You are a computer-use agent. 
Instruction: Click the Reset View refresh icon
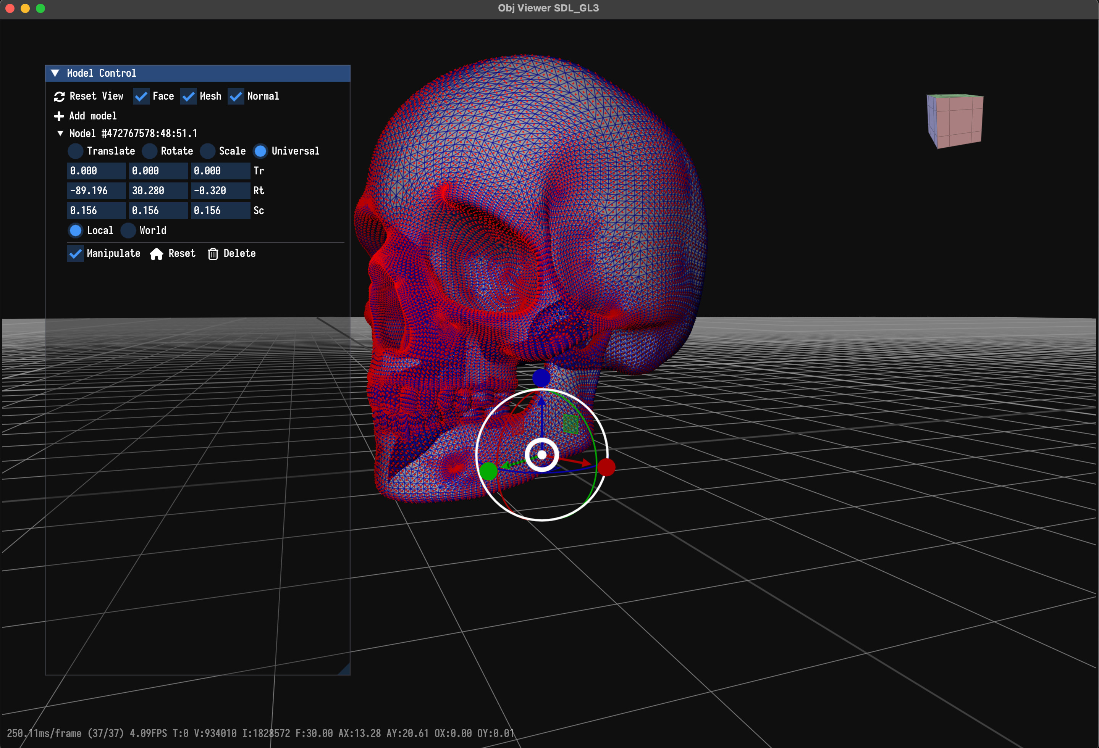click(59, 97)
